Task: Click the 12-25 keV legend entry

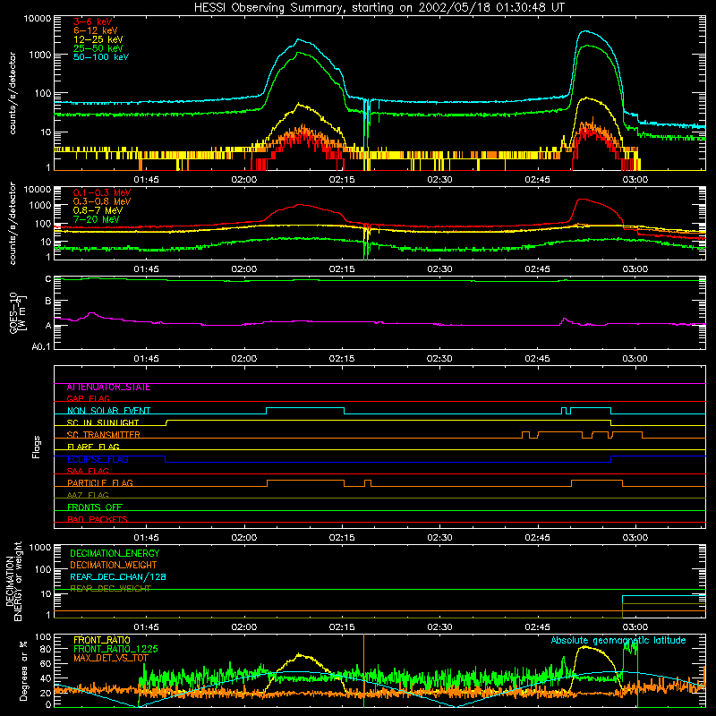Action: [98, 39]
